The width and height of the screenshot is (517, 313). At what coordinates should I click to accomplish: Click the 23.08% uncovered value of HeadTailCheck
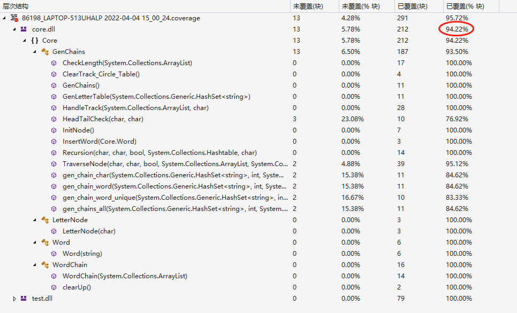[x=353, y=119]
